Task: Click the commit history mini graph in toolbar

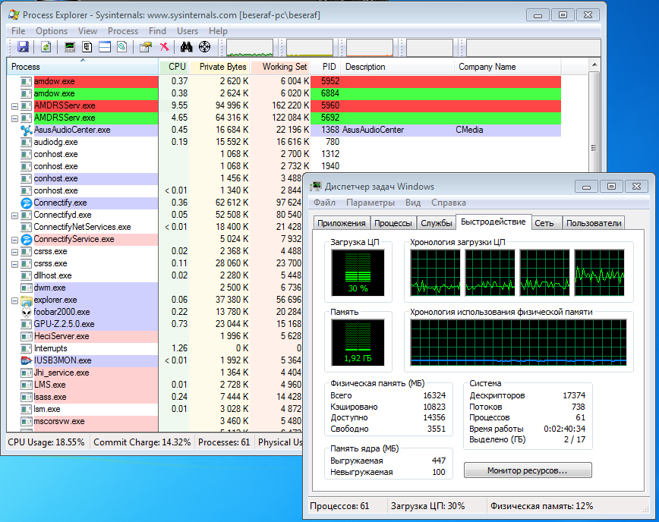Action: tap(310, 48)
